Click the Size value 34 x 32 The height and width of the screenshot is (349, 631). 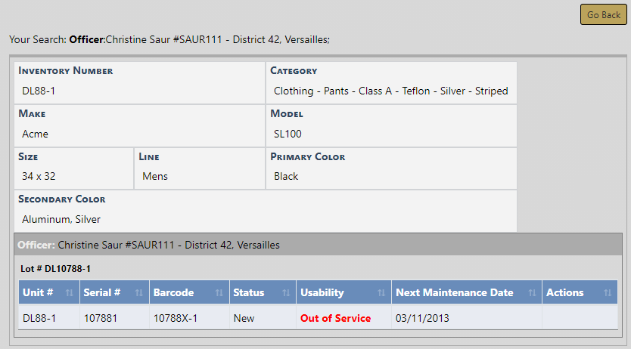click(39, 176)
